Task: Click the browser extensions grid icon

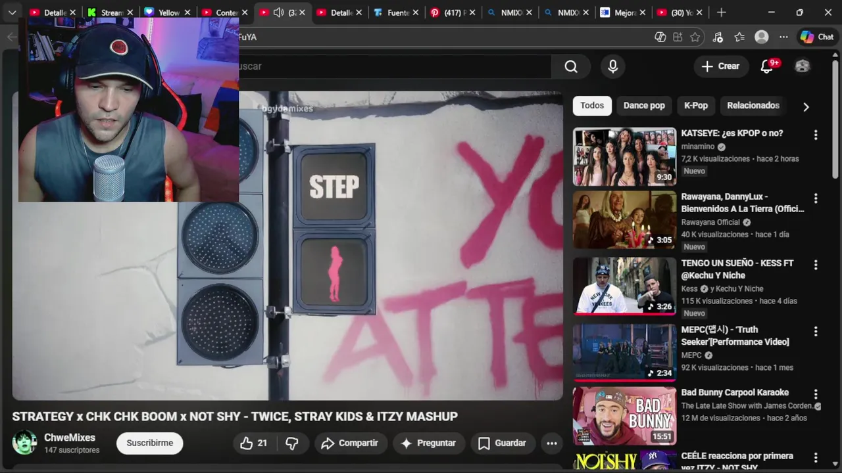Action: pyautogui.click(x=678, y=37)
